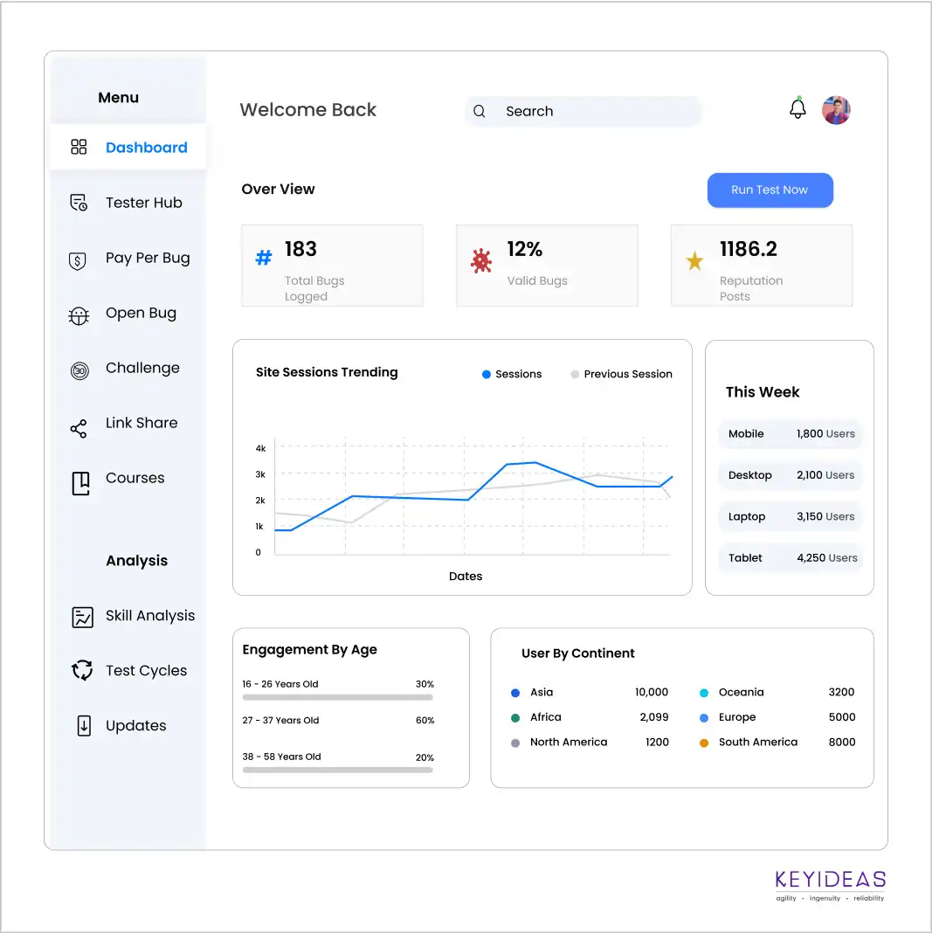932x933 pixels.
Task: Open the Tester Hub icon
Action: [79, 202]
